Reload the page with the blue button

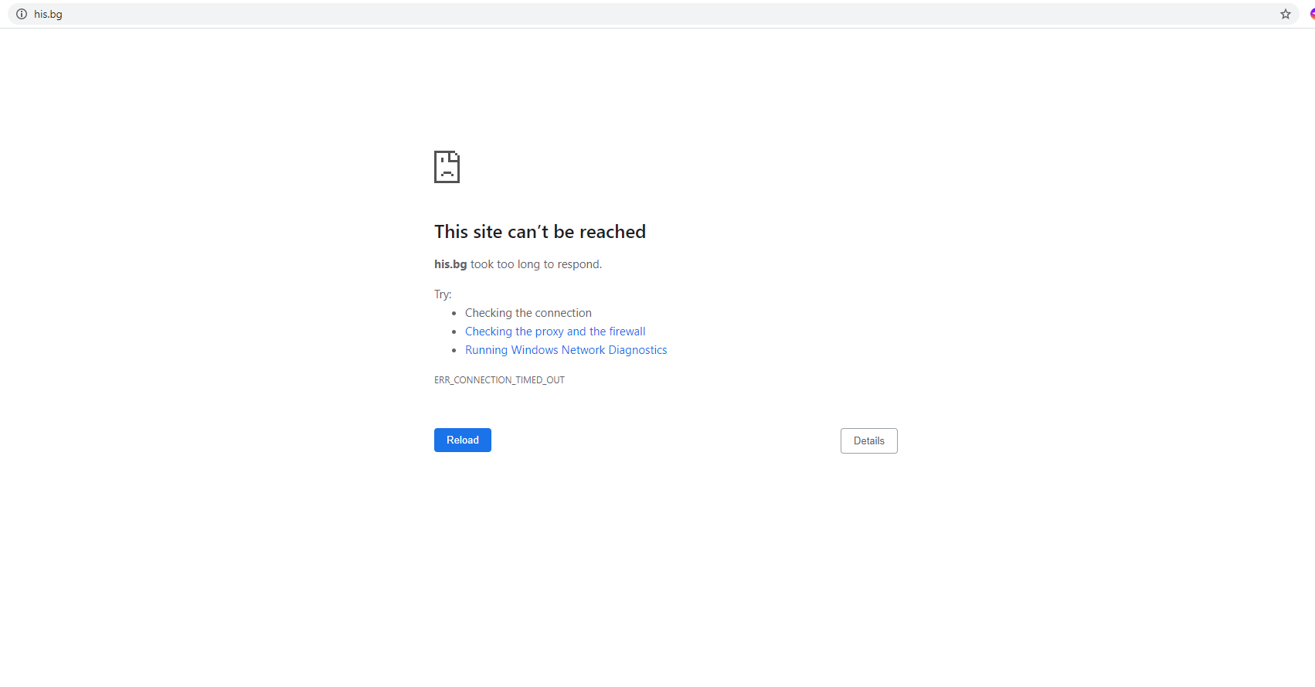(463, 440)
